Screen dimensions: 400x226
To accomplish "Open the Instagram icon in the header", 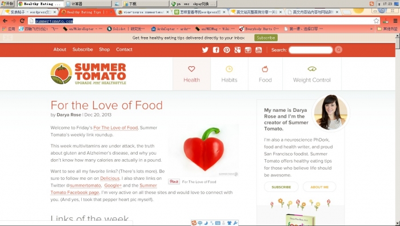I will click(x=248, y=50).
